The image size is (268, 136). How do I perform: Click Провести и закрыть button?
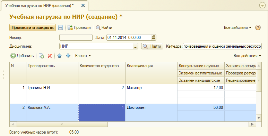click(x=33, y=27)
